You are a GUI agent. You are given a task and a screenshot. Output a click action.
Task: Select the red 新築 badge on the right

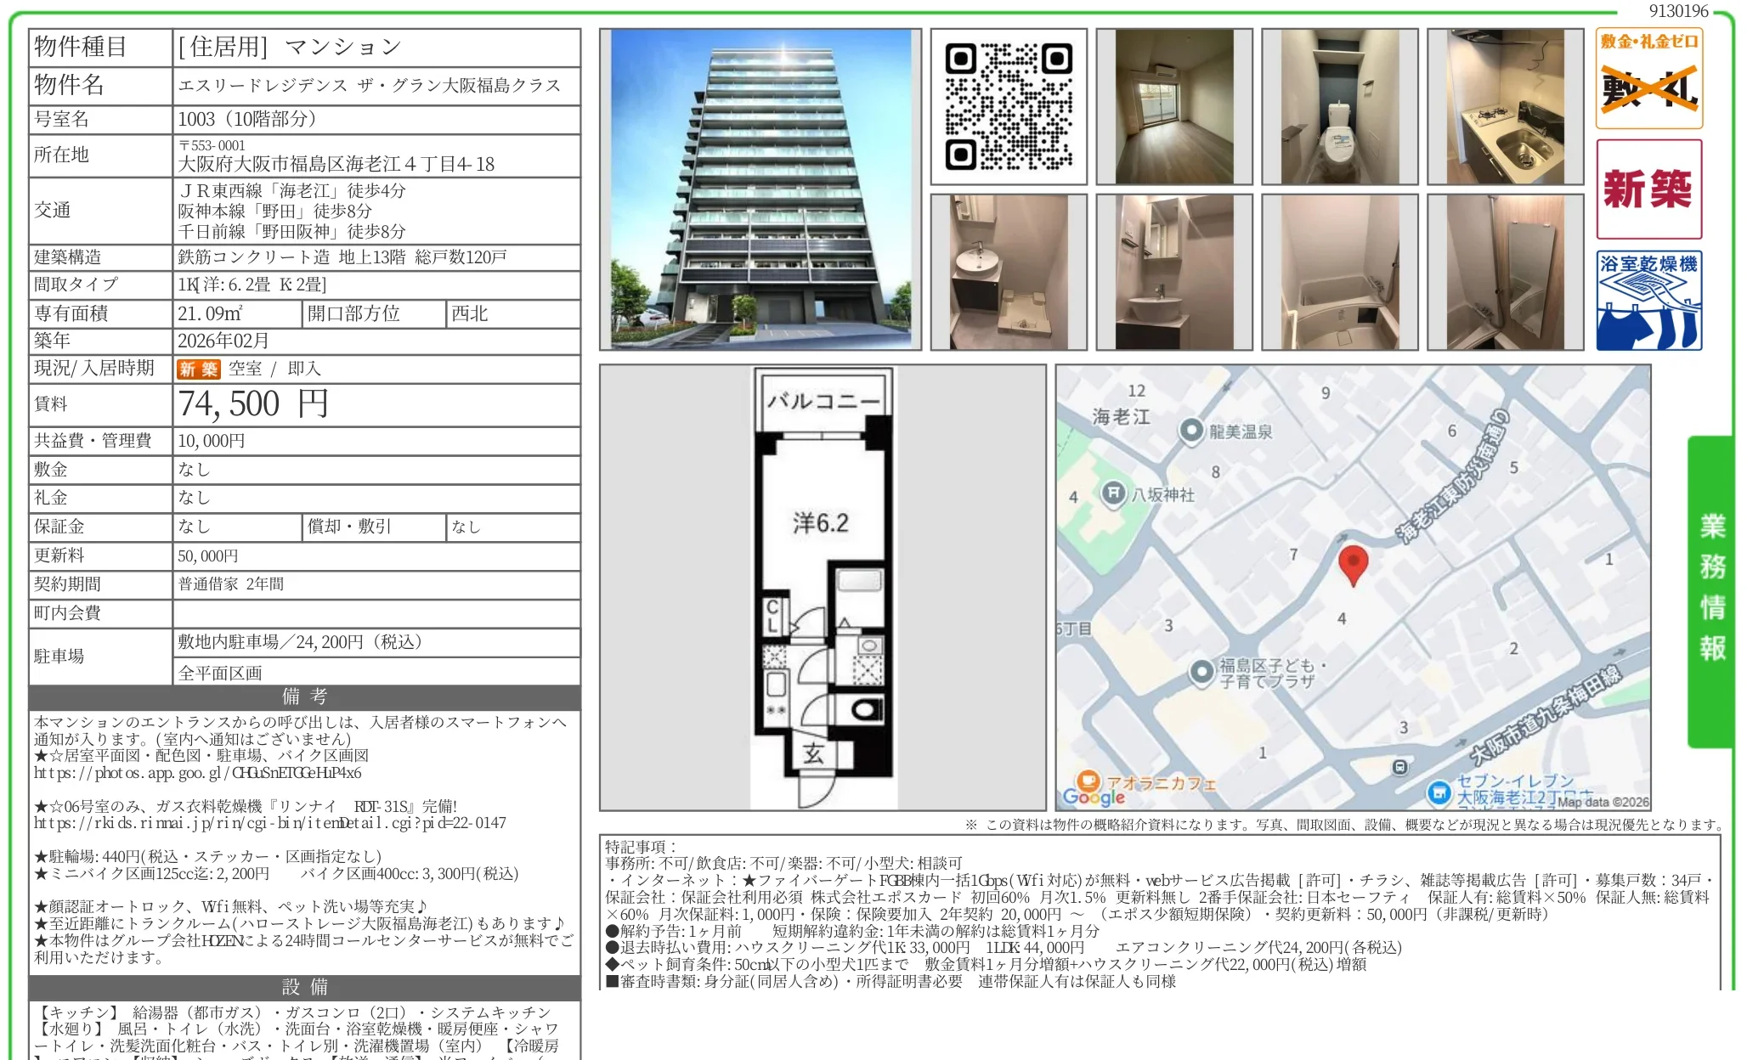point(1648,189)
